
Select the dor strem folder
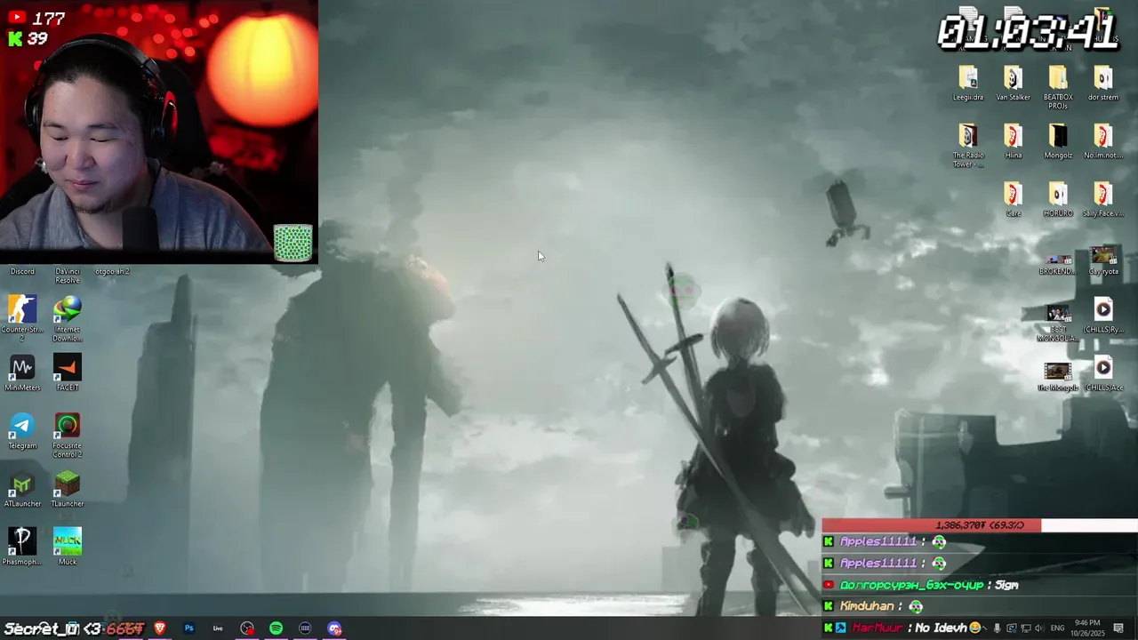[x=1103, y=84]
